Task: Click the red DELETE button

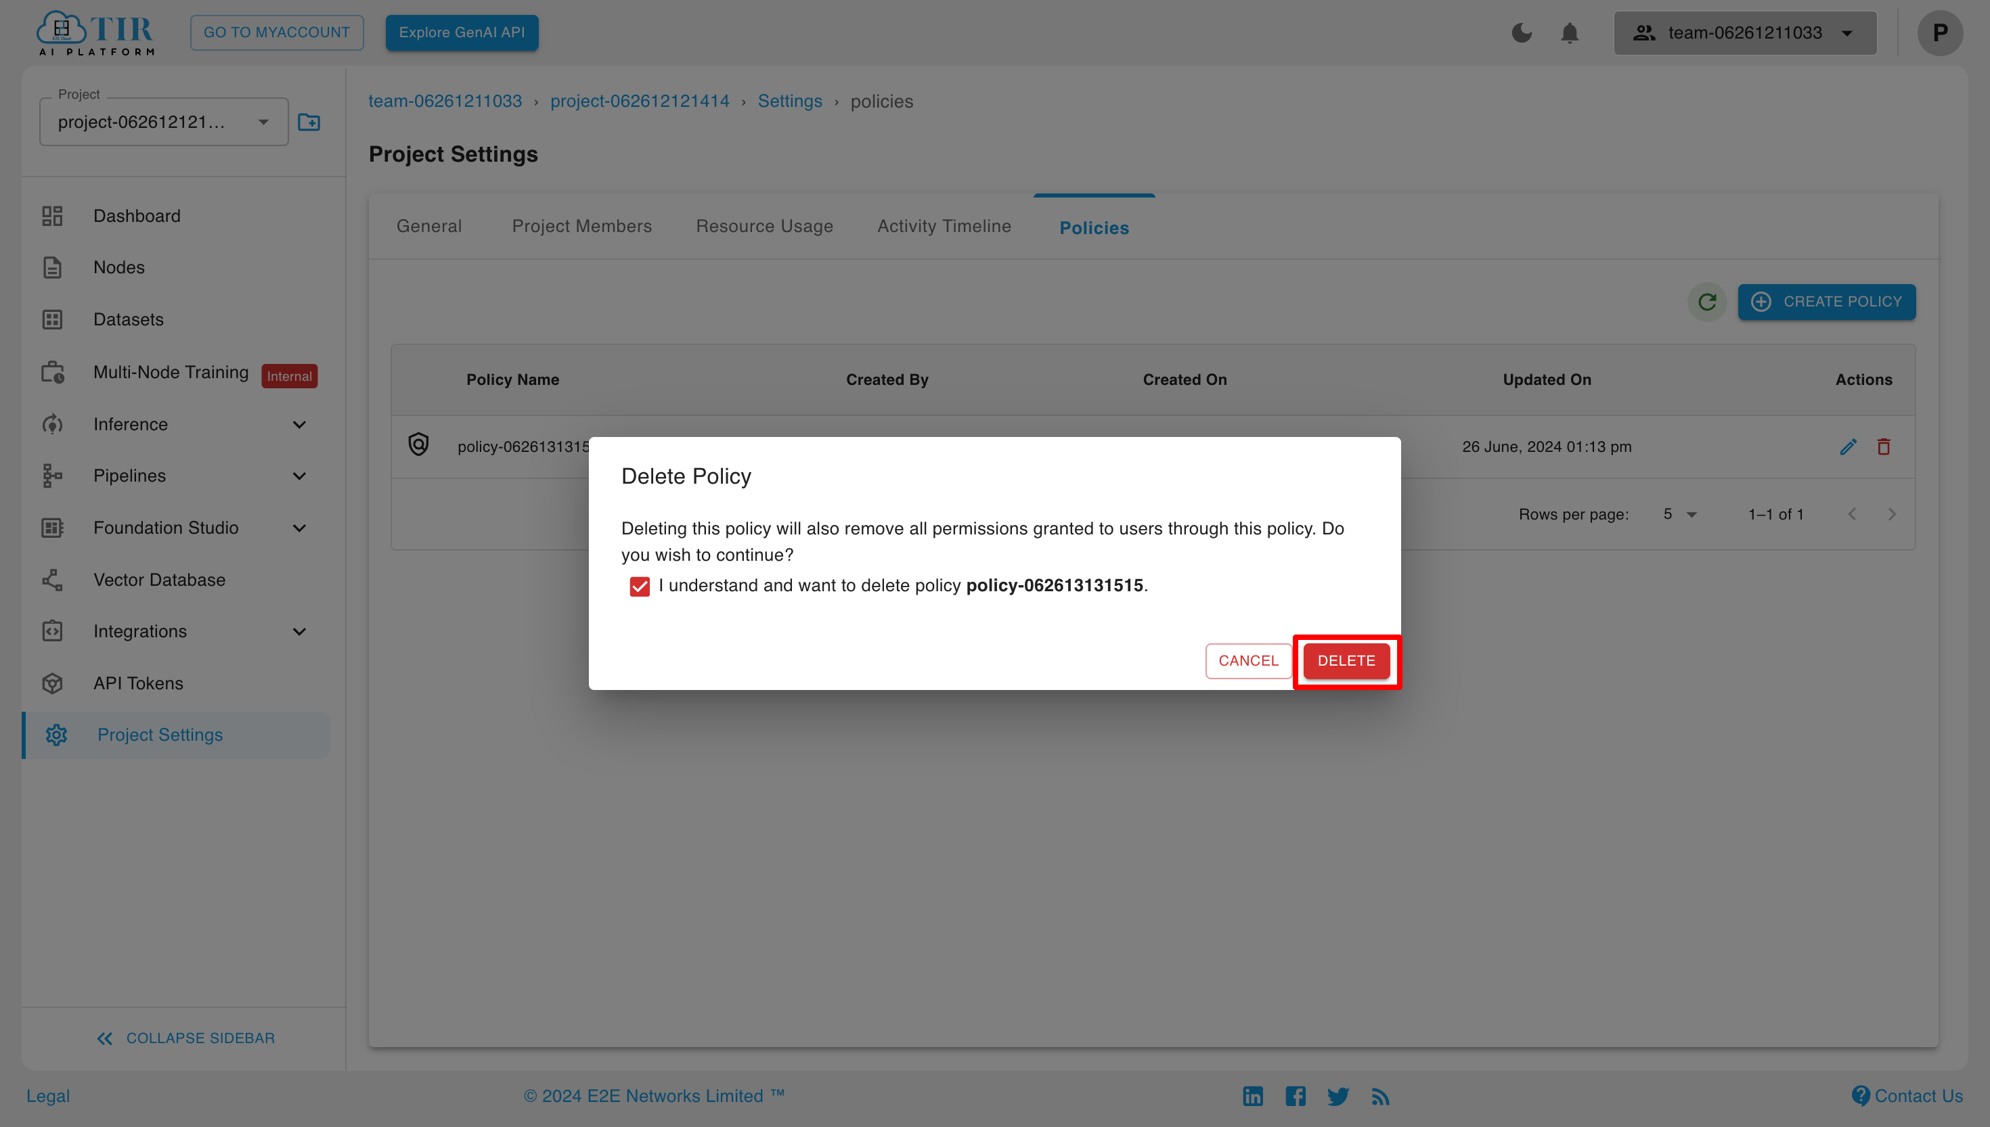Action: tap(1346, 661)
